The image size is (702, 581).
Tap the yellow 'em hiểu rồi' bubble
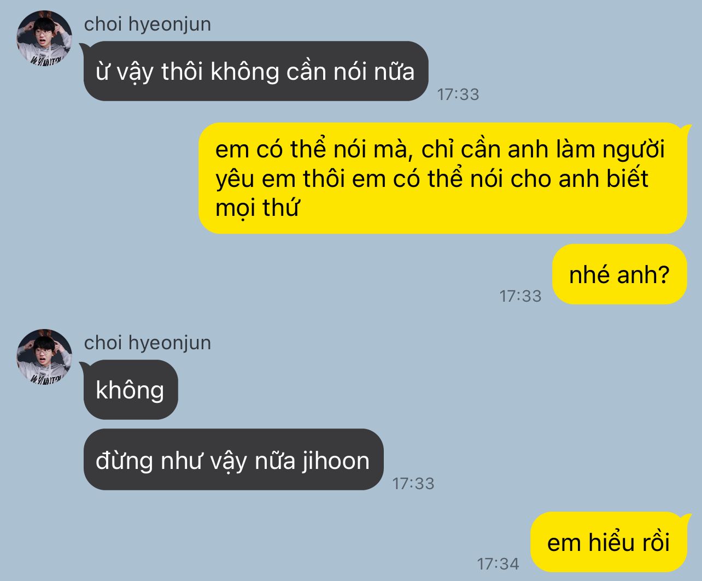pos(609,542)
